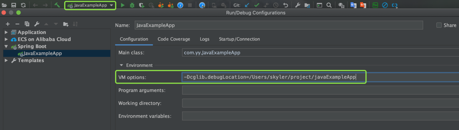Click the blue gauge icon beside Stop

pyautogui.click(x=180, y=5)
